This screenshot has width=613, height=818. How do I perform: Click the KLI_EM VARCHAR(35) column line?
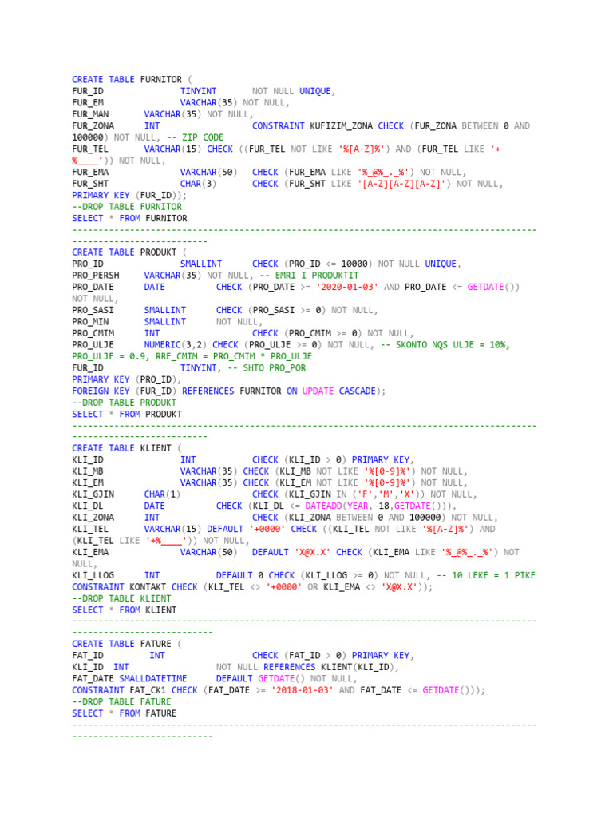(270, 482)
